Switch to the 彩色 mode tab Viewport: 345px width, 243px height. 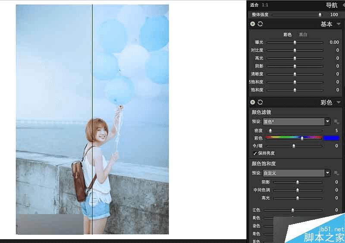point(287,35)
